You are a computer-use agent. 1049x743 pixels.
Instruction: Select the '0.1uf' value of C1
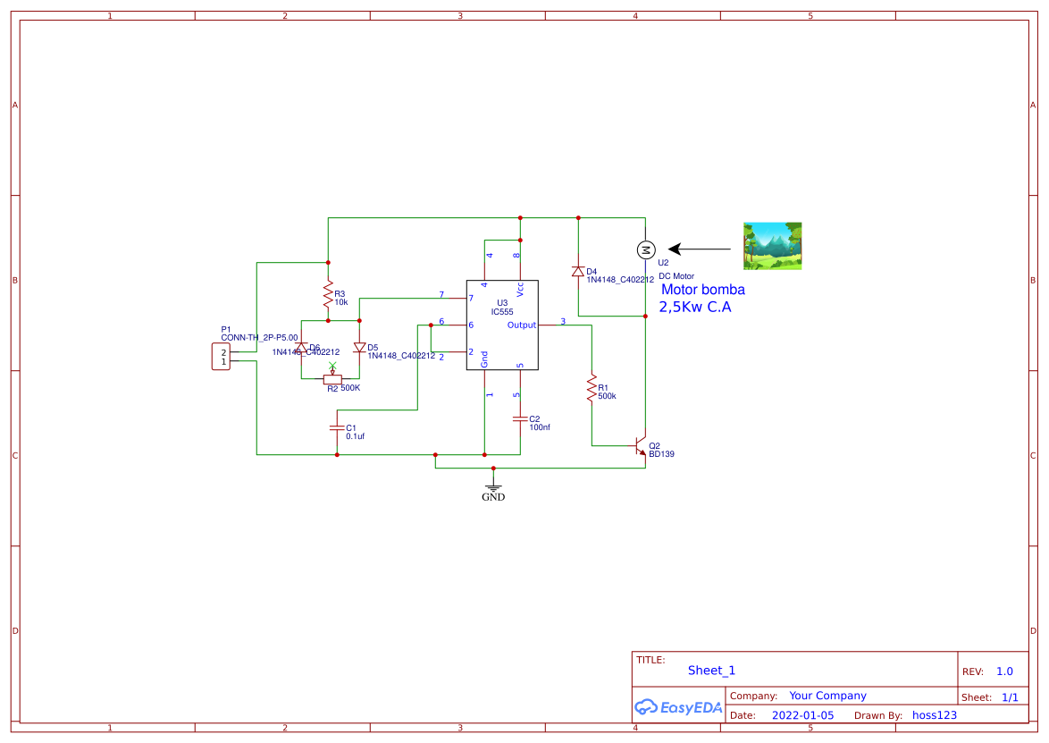coord(356,435)
